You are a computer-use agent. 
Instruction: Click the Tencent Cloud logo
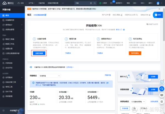(8, 3)
